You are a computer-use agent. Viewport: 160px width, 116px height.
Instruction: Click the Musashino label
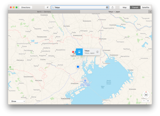pyautogui.click(x=60, y=50)
